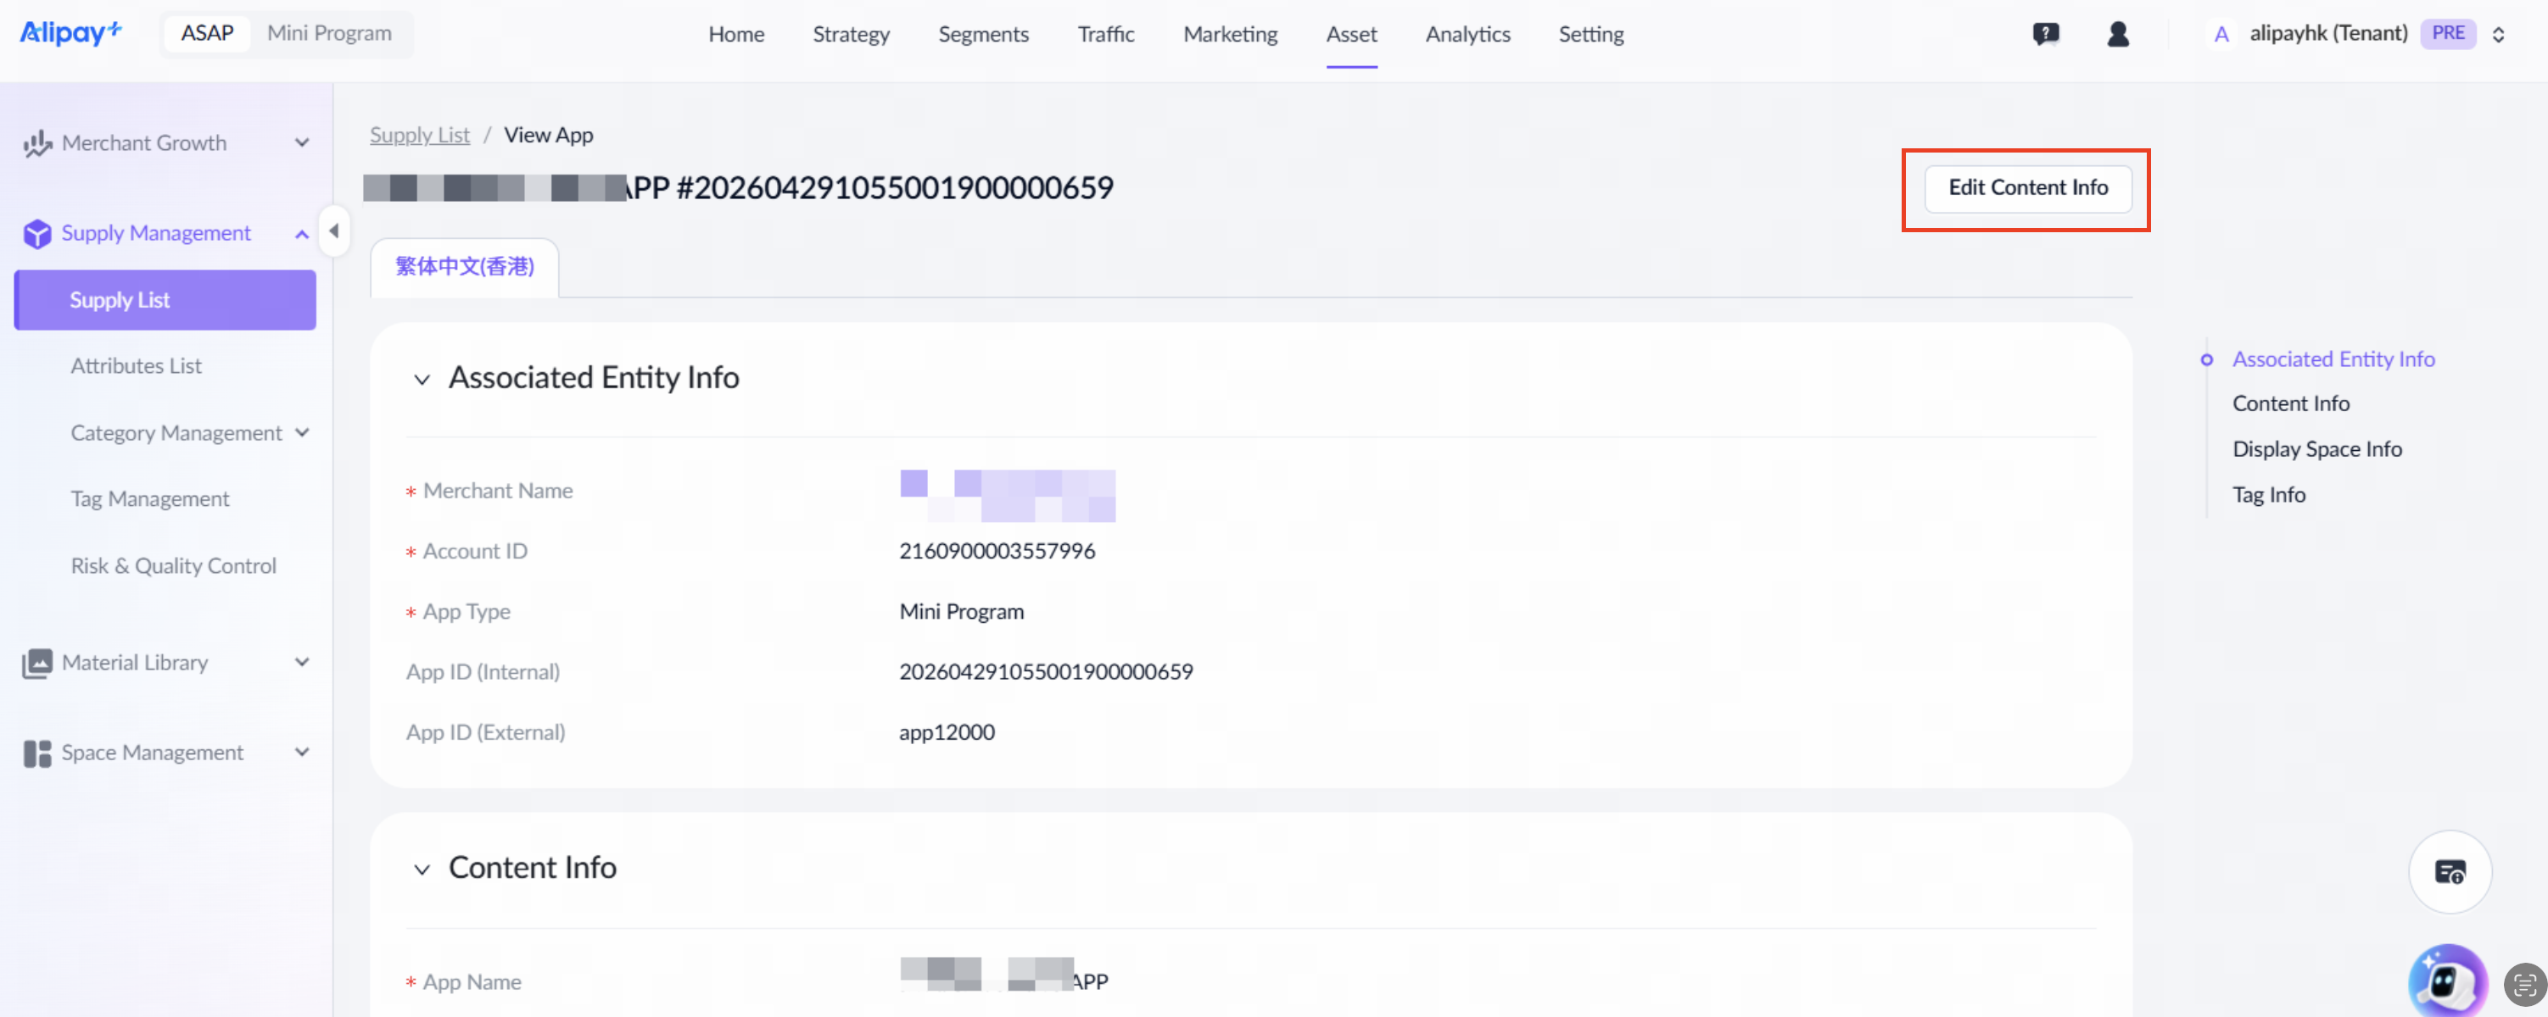Click the Alipay+ logo
Image resolution: width=2548 pixels, height=1017 pixels.
(71, 32)
